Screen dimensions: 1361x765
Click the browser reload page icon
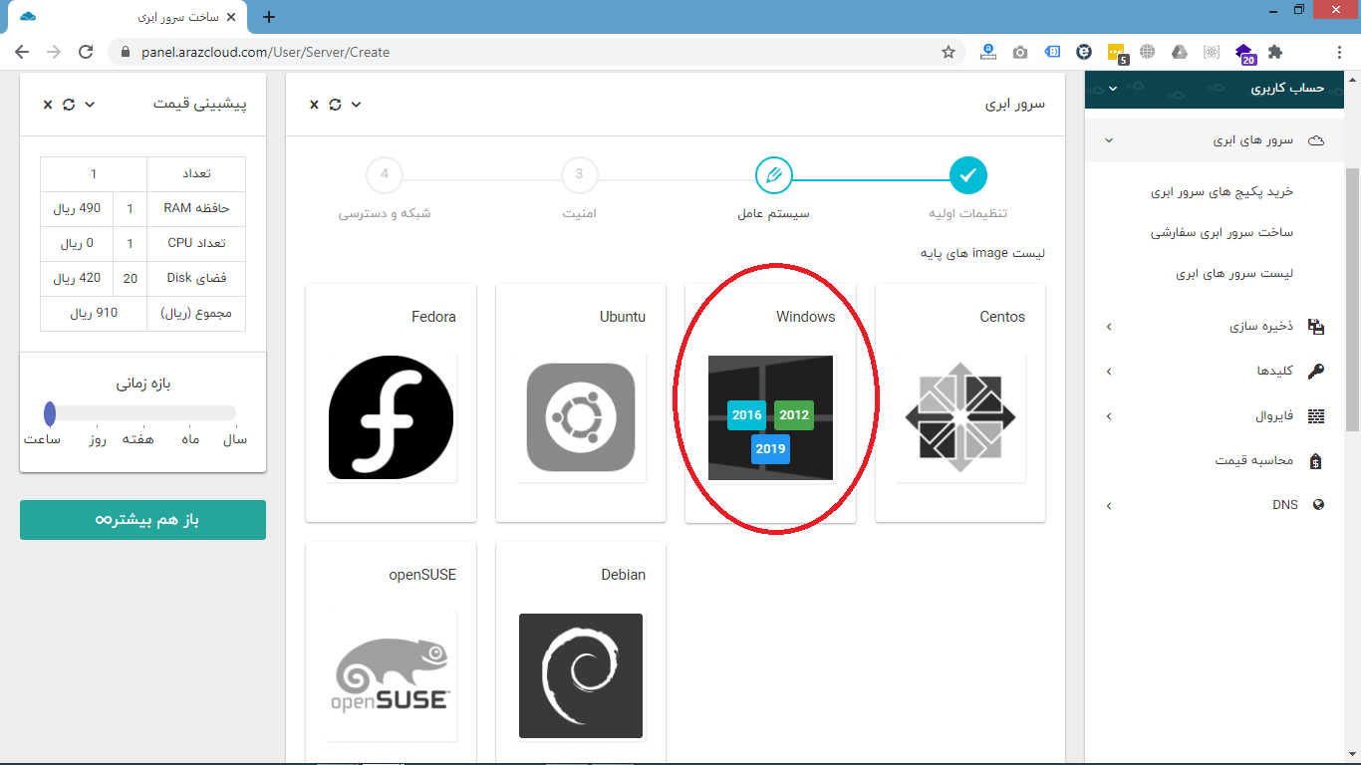(86, 52)
